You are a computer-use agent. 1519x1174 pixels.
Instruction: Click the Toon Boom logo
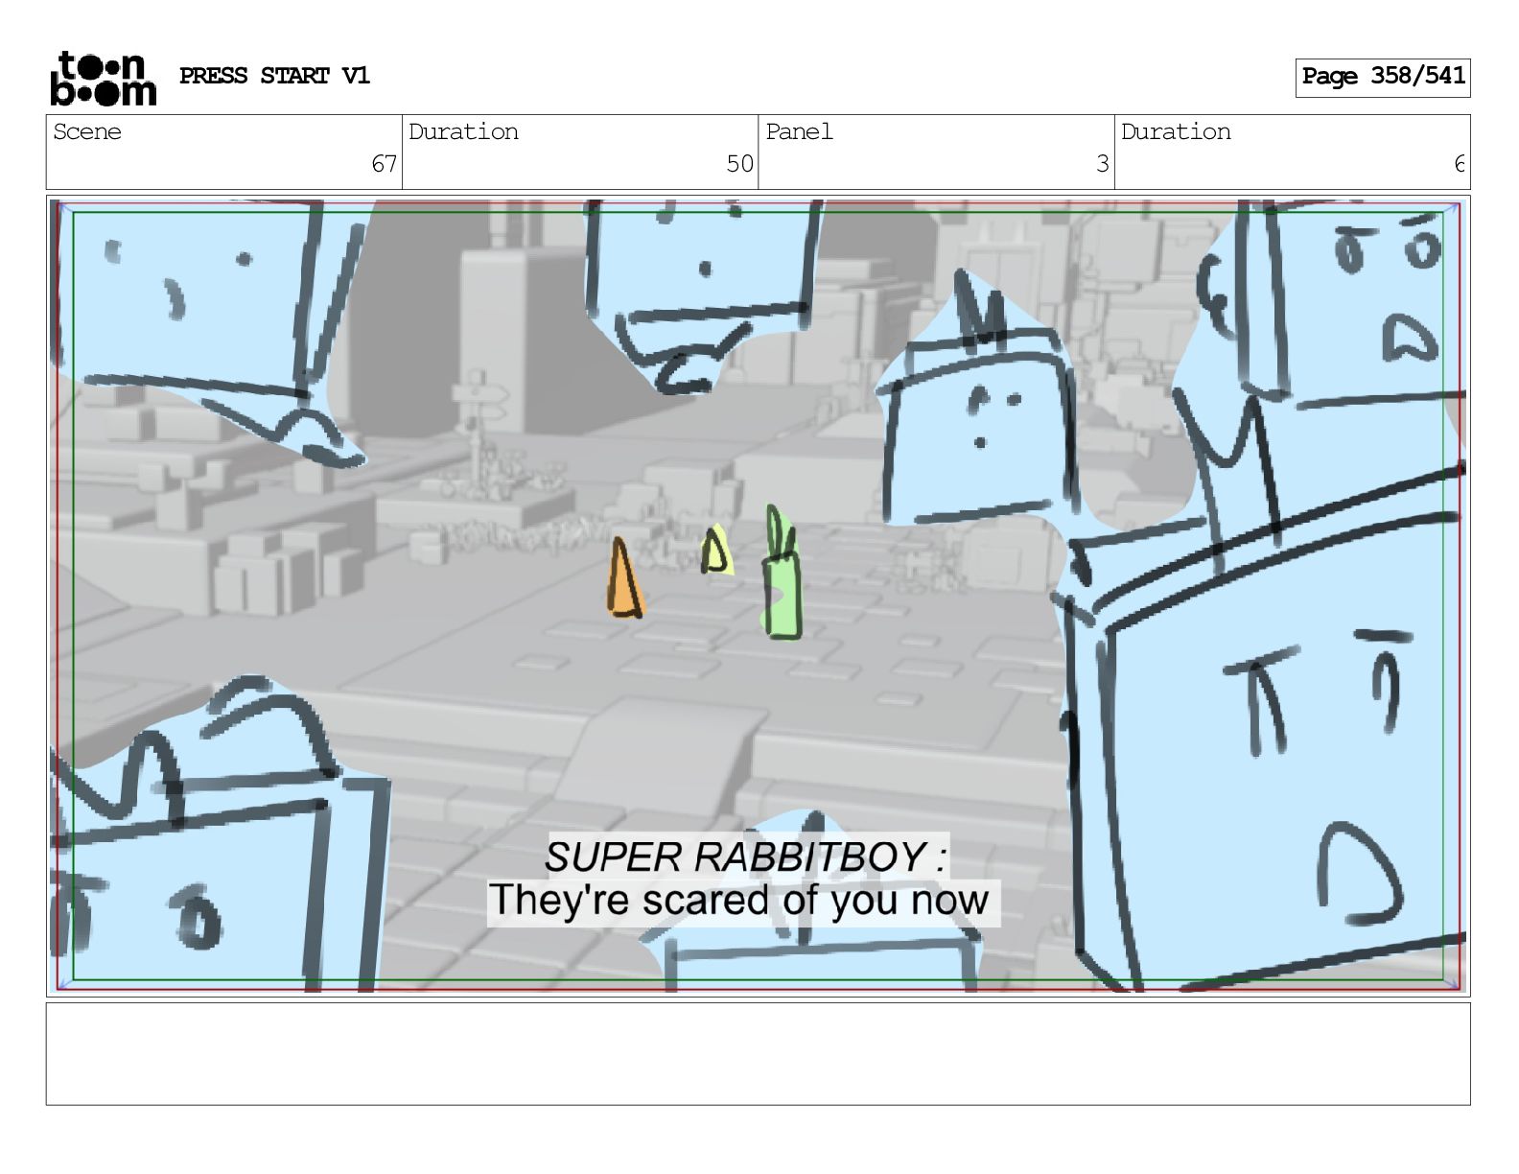coord(103,78)
